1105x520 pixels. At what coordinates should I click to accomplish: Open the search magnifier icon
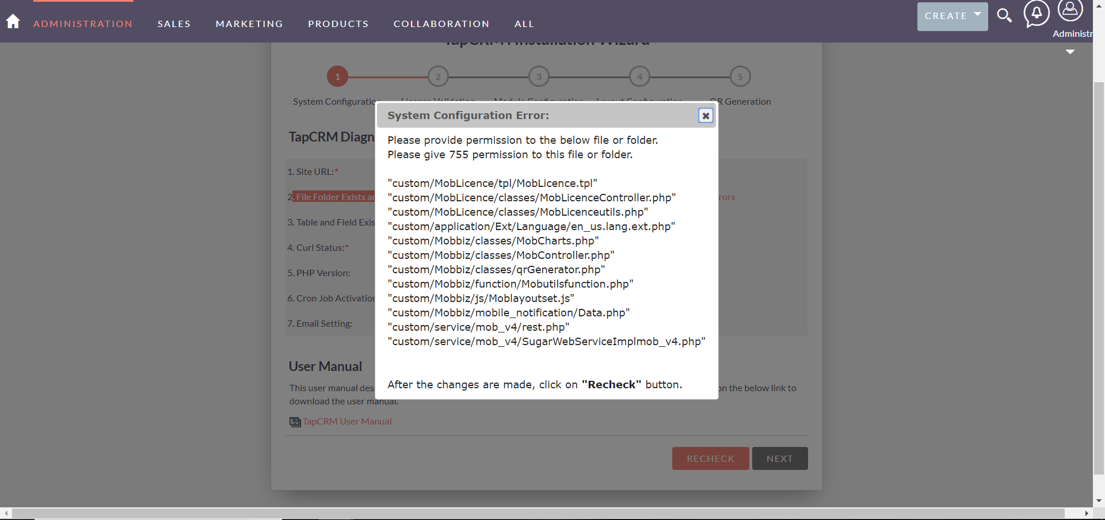tap(1004, 16)
